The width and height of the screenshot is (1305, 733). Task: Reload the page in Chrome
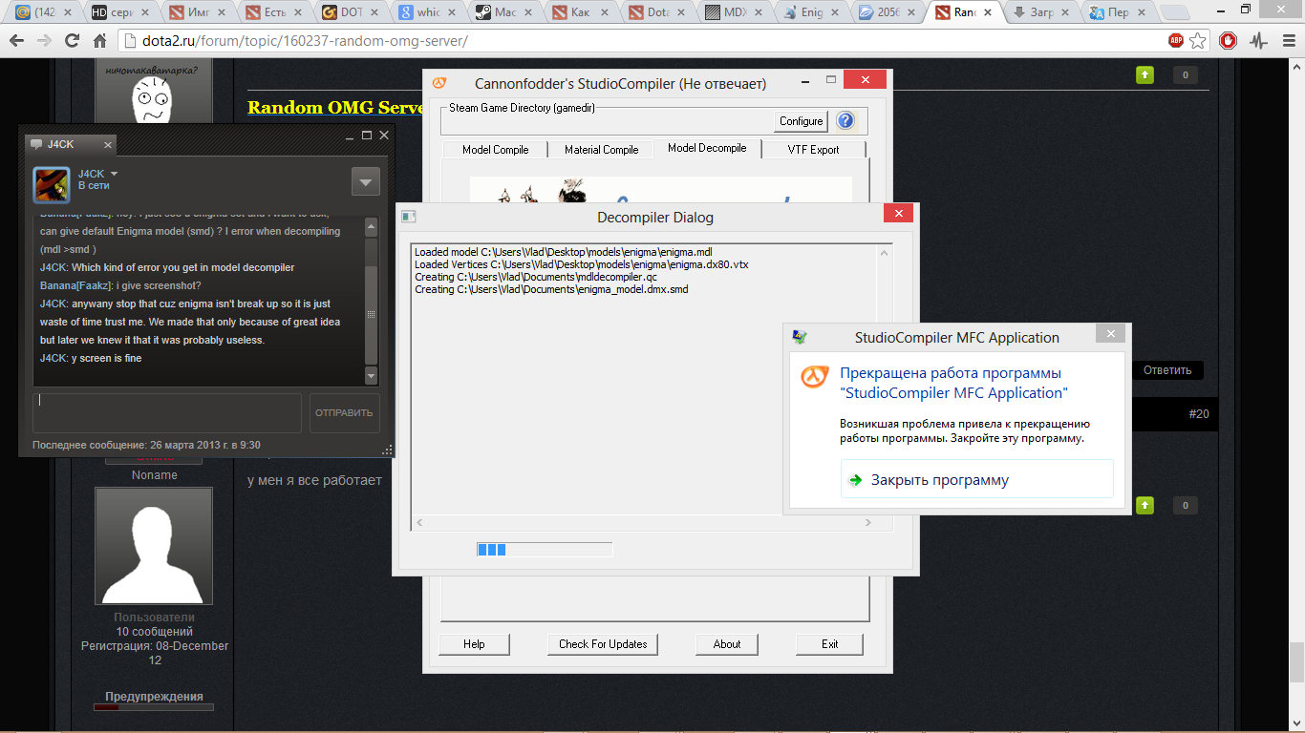click(x=72, y=42)
